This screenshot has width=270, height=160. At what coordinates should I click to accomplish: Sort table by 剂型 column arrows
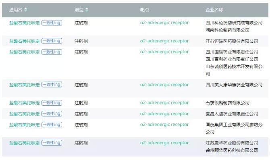tap(87, 10)
